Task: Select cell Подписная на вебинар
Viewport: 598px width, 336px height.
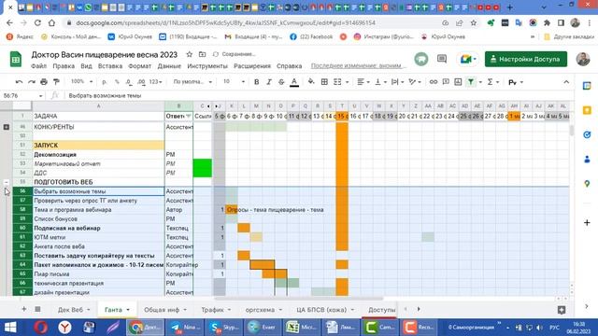Action: click(x=98, y=228)
